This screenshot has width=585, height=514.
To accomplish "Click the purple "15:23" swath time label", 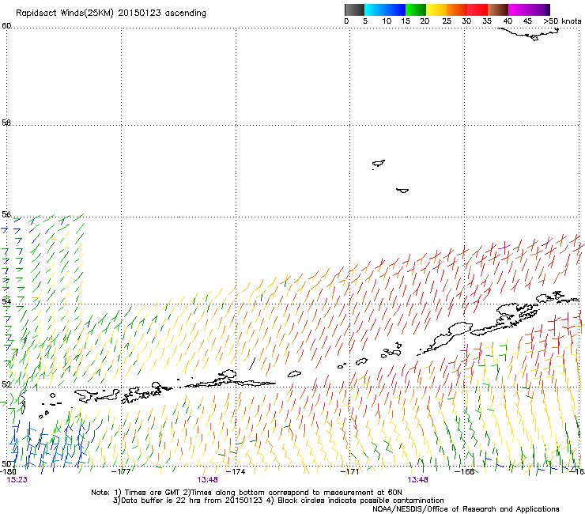I will (17, 480).
